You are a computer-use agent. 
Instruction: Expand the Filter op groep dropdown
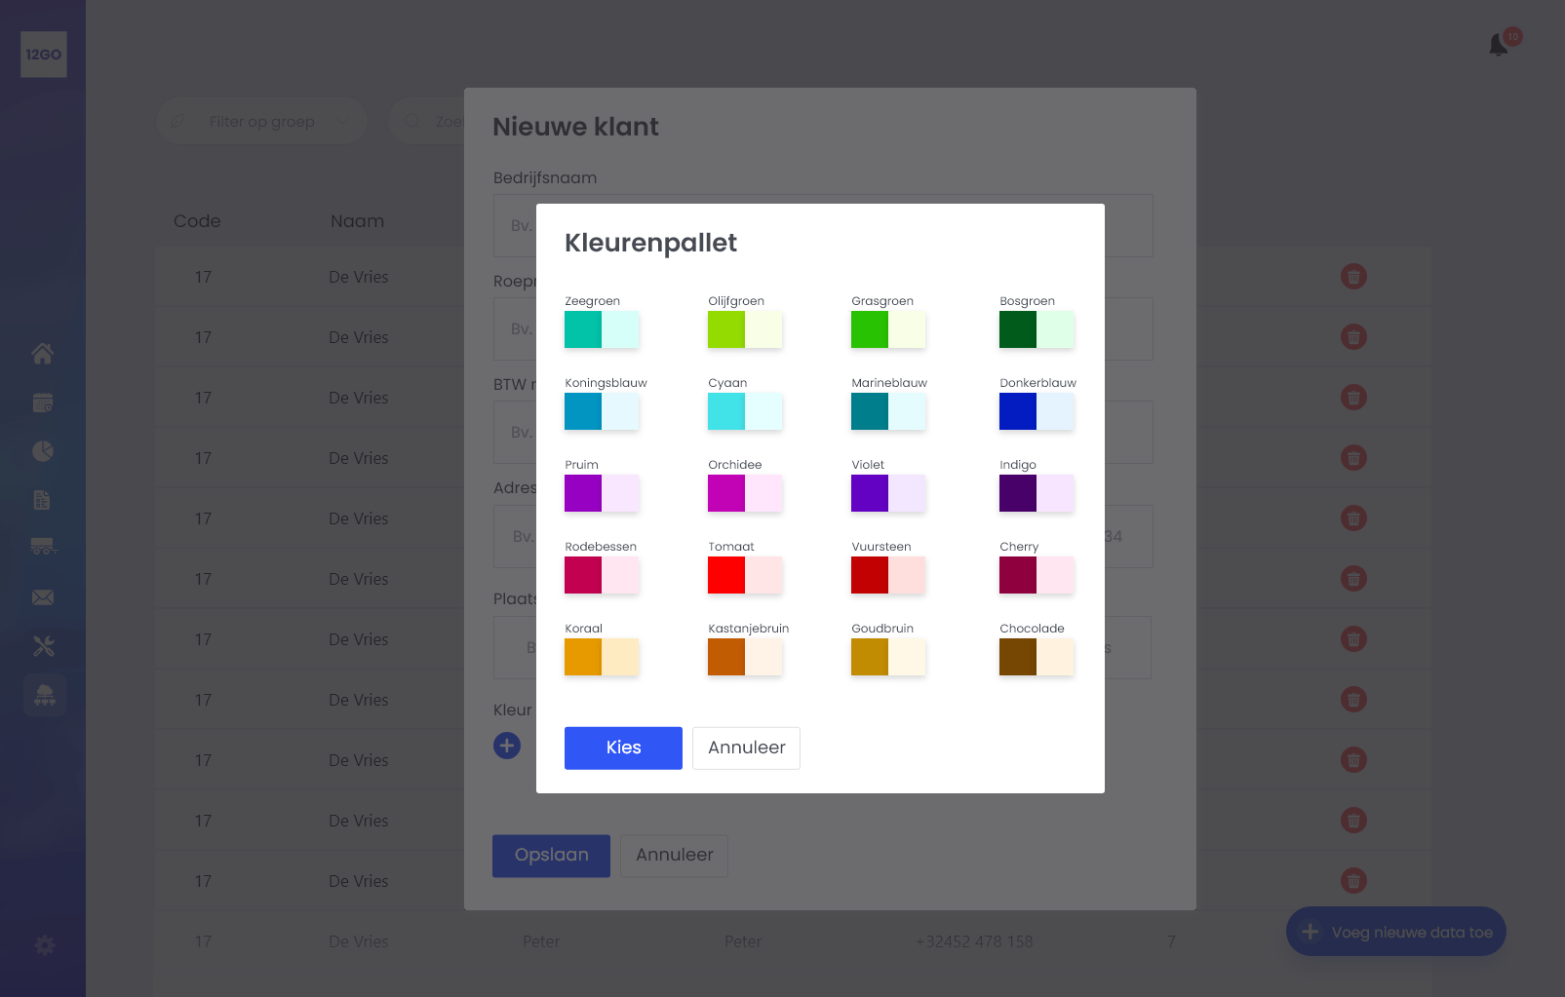pyautogui.click(x=261, y=120)
